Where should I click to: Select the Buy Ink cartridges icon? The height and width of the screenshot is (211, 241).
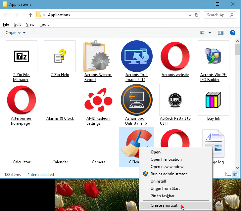click(x=214, y=100)
